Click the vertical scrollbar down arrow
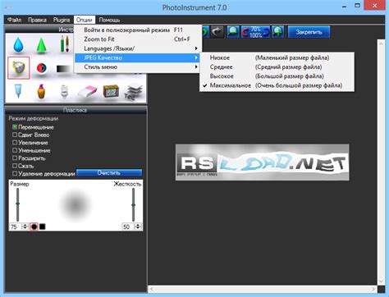The height and width of the screenshot is (297, 389). coord(381,281)
